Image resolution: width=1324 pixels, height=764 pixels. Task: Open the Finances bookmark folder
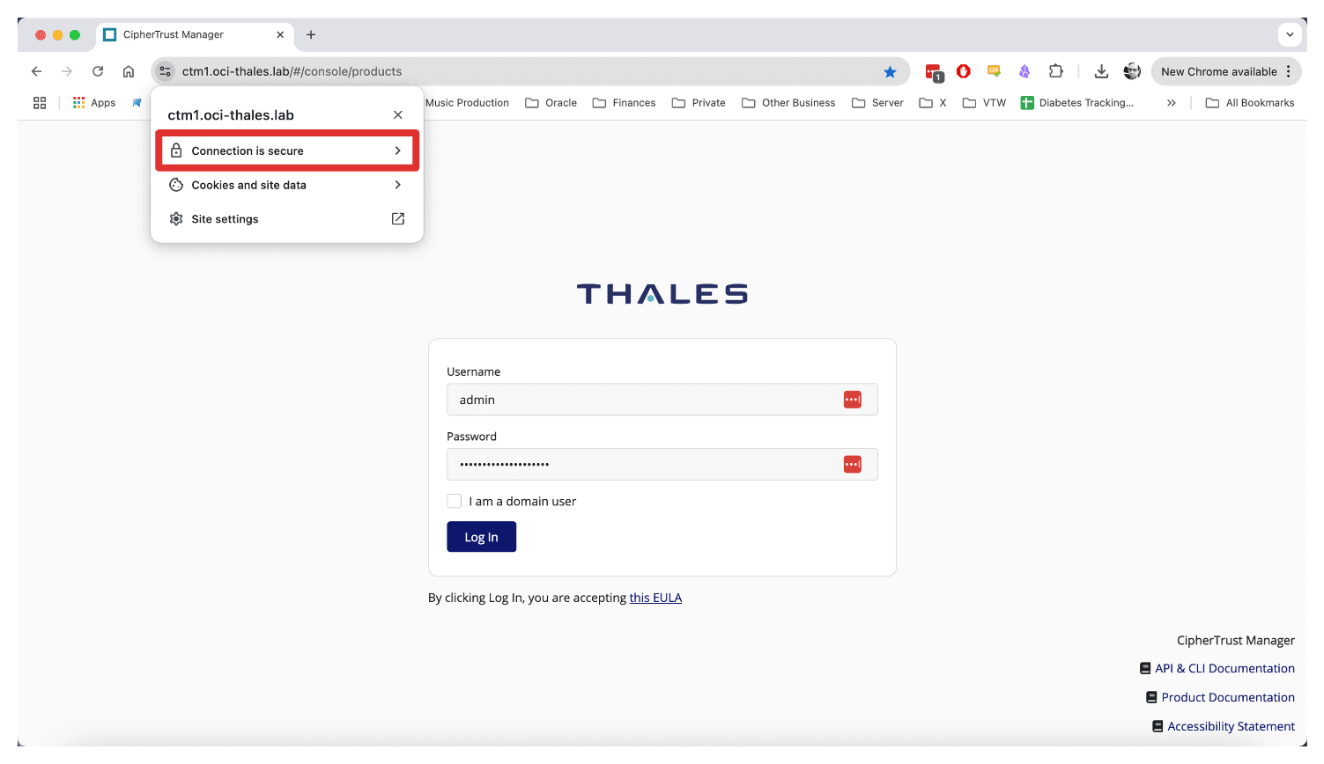click(625, 103)
